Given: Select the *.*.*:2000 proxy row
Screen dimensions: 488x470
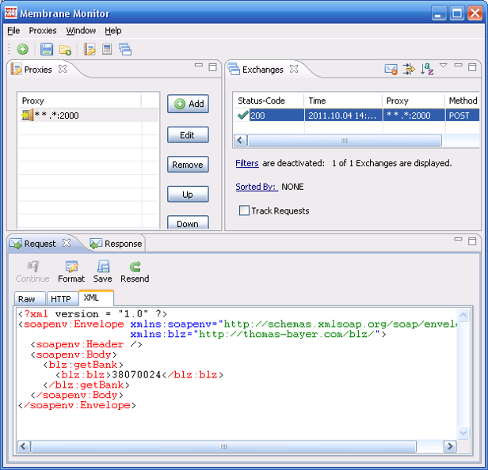Looking at the screenshot, I should click(x=88, y=116).
